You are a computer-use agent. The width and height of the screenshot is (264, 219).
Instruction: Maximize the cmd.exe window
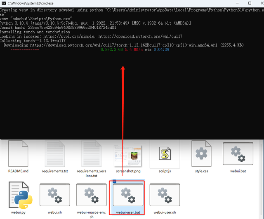coord(250,3)
